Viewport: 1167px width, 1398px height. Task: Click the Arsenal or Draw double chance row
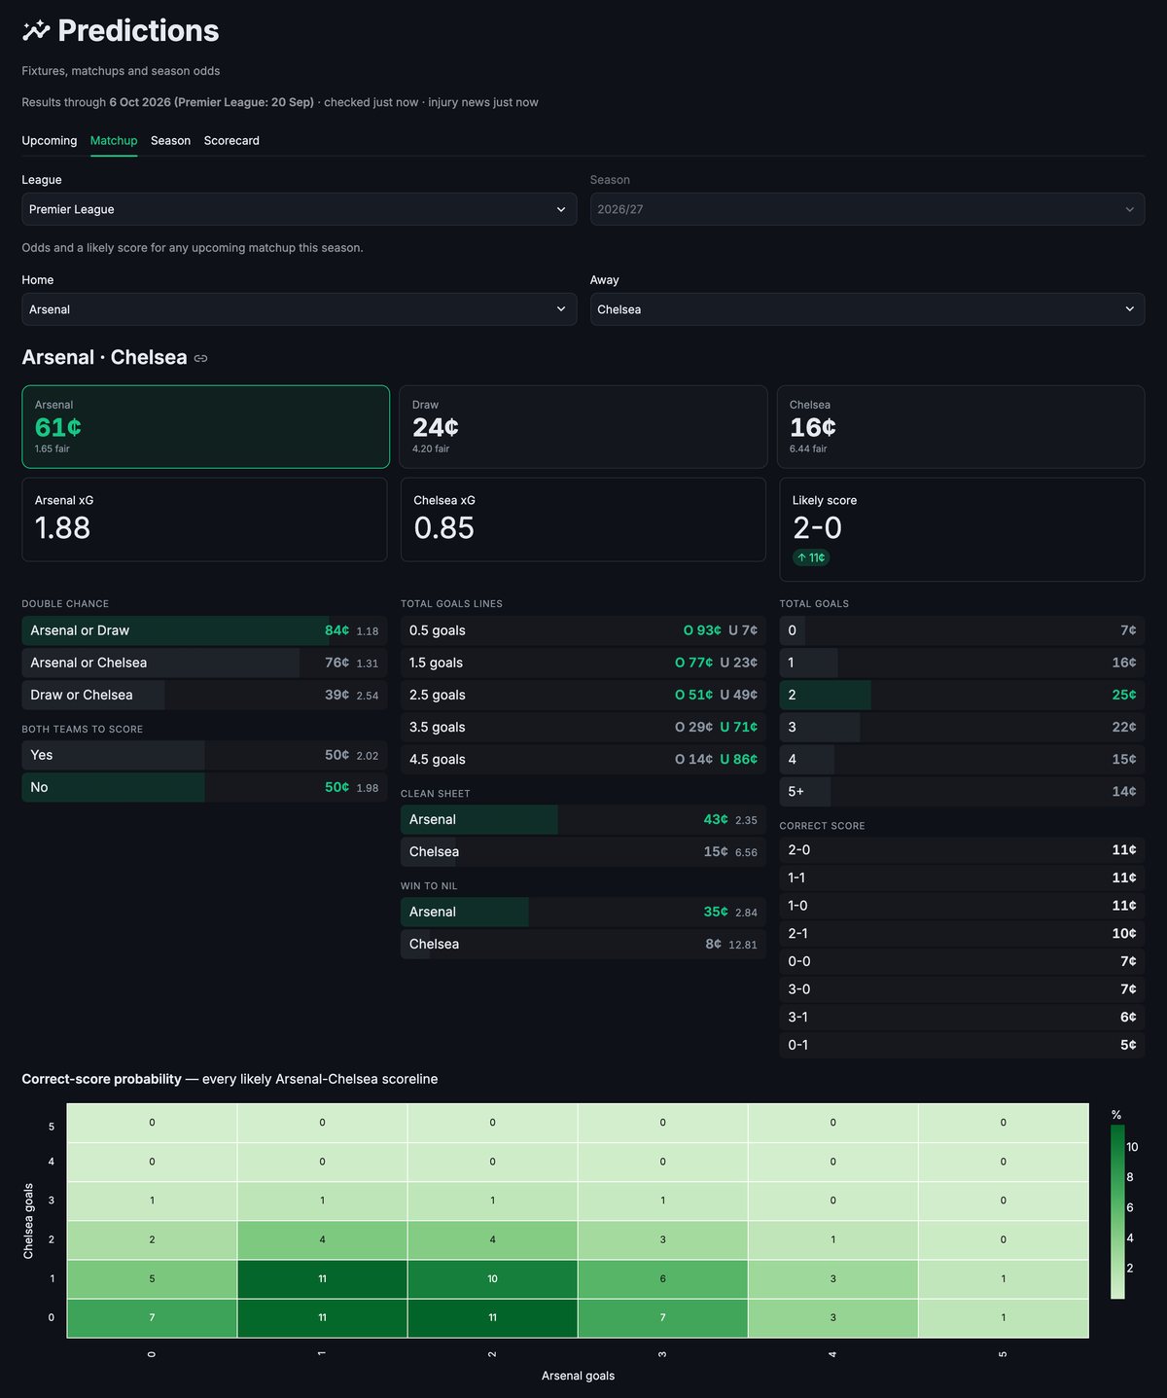(x=204, y=630)
